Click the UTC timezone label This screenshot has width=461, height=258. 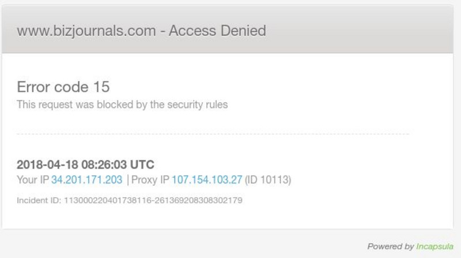click(x=142, y=164)
